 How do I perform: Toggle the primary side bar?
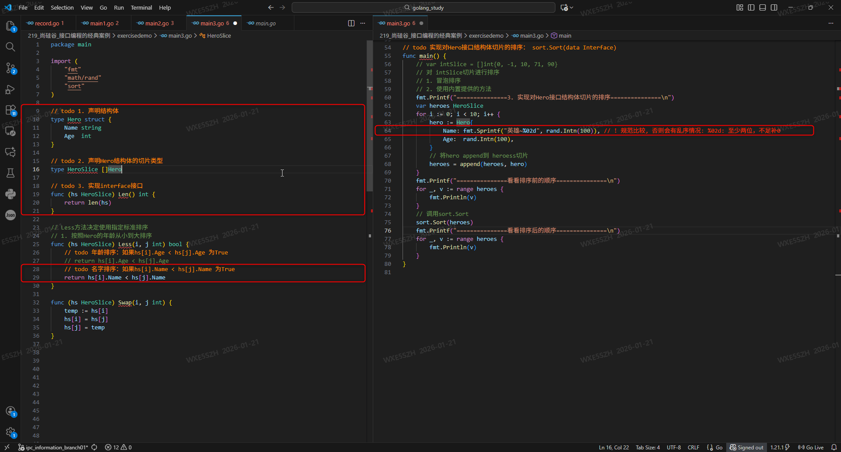coord(751,7)
